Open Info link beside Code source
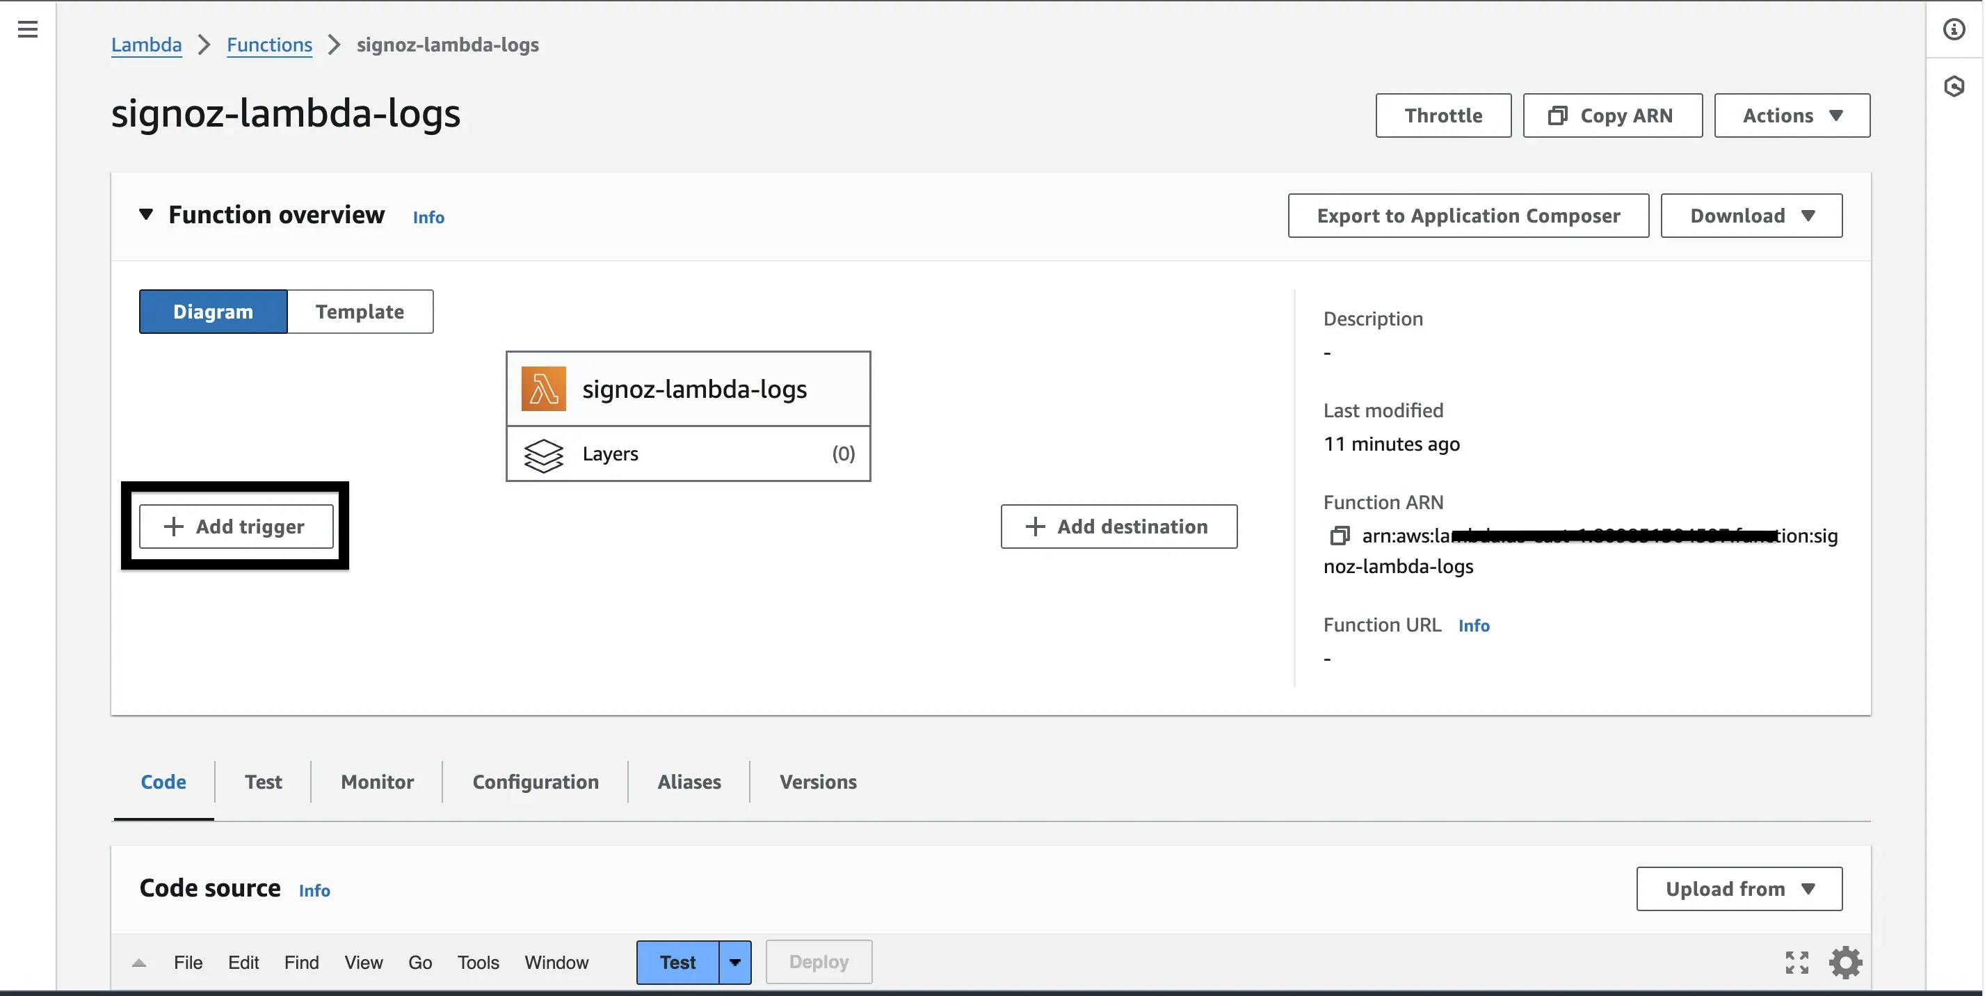The width and height of the screenshot is (1985, 996). (314, 890)
